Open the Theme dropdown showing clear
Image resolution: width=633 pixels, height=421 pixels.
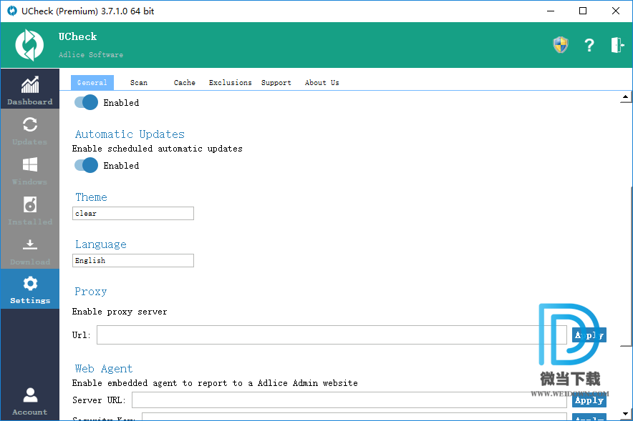(x=133, y=213)
